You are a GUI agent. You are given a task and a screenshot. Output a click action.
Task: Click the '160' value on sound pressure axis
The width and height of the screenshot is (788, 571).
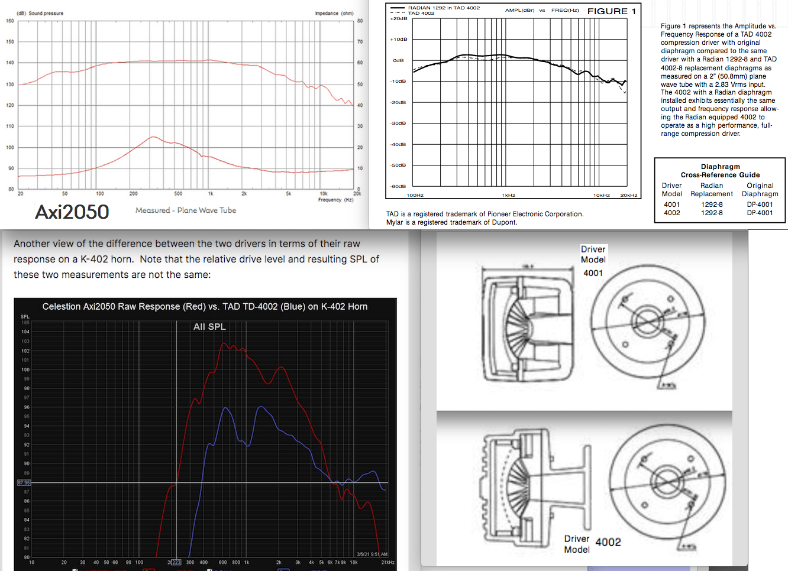(9, 21)
